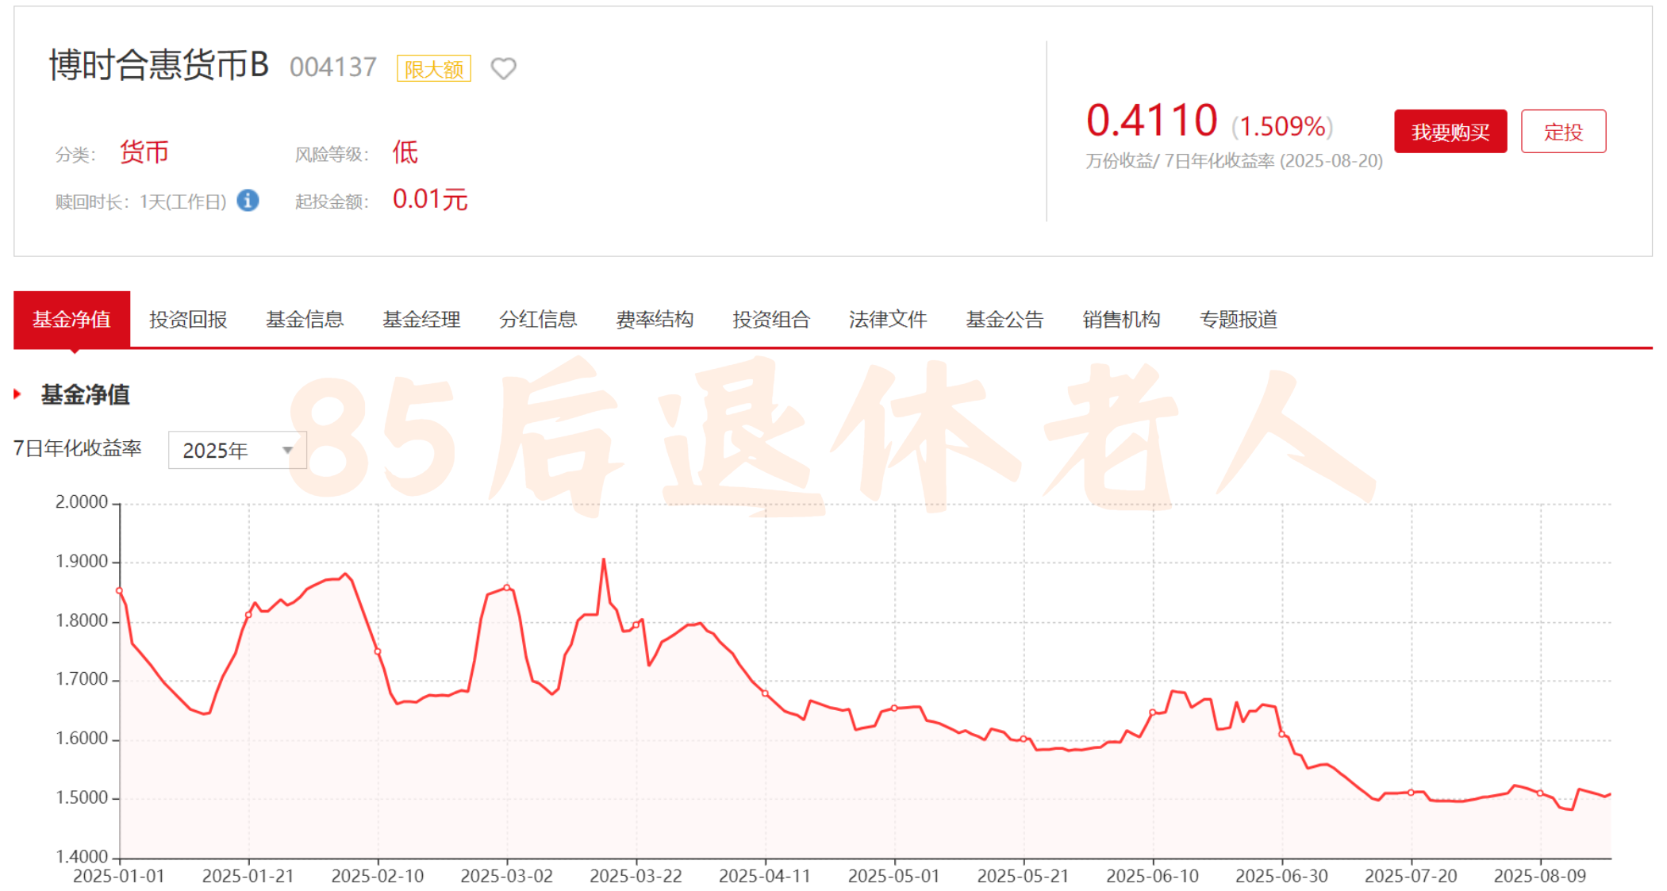Click the 我要购买 button
The image size is (1667, 891).
click(x=1450, y=131)
